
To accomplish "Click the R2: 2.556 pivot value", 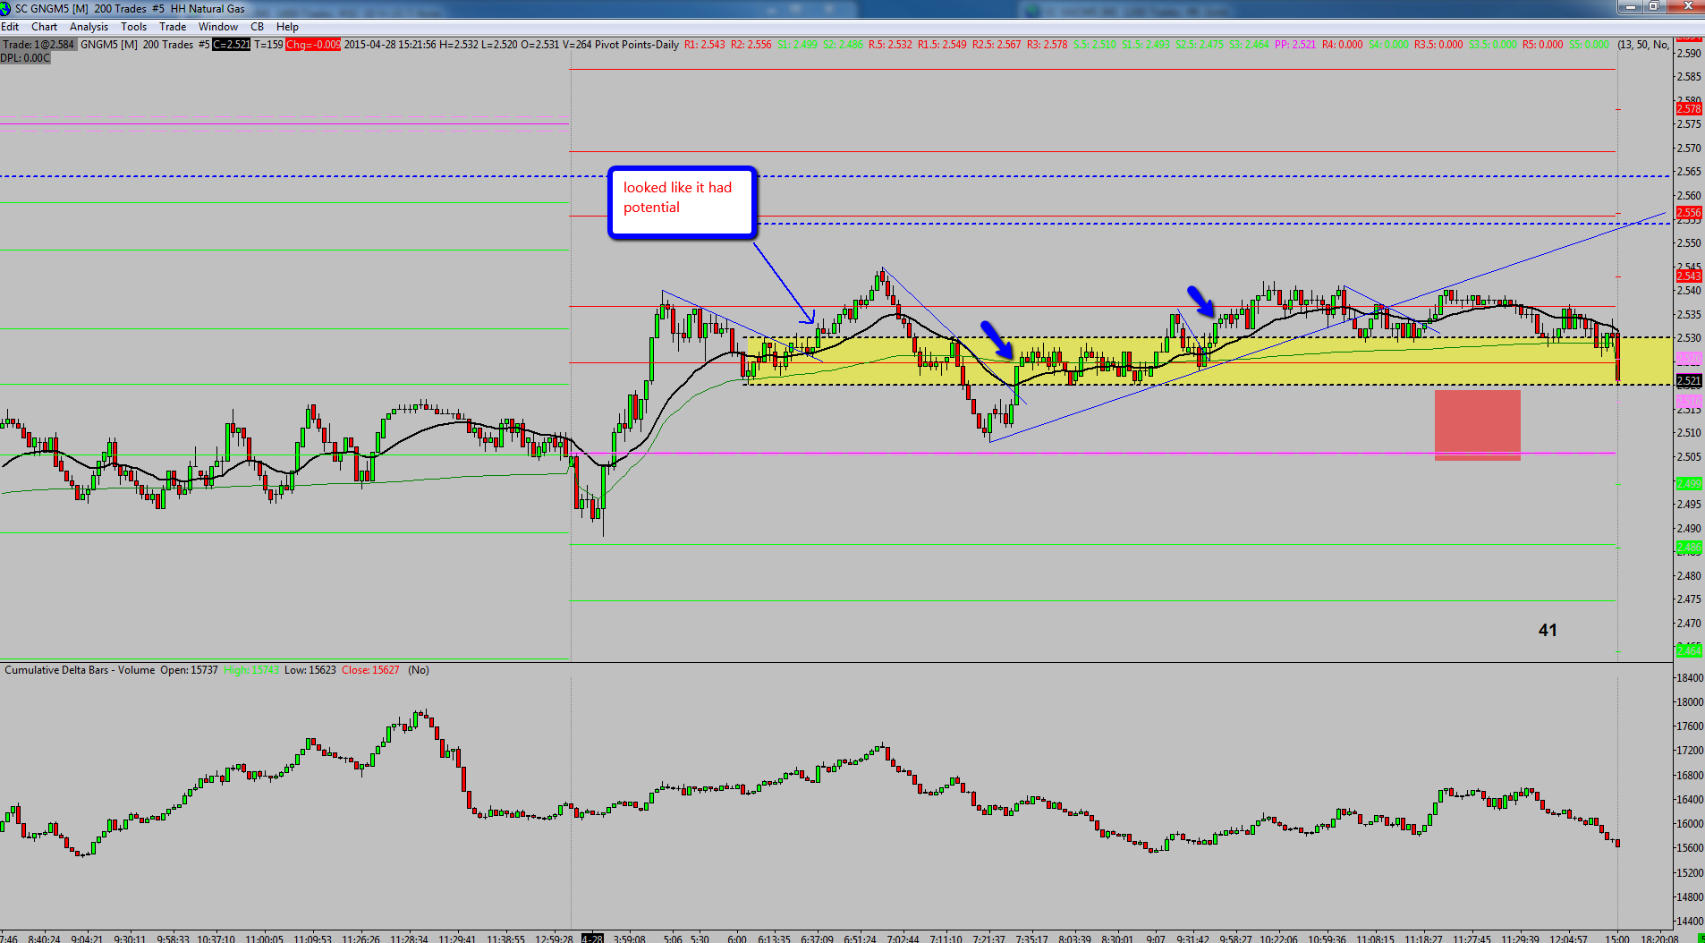I will click(x=751, y=45).
